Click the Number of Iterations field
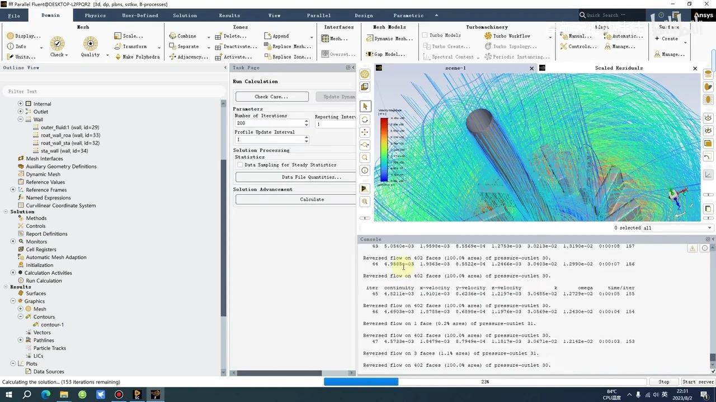 [x=268, y=123]
